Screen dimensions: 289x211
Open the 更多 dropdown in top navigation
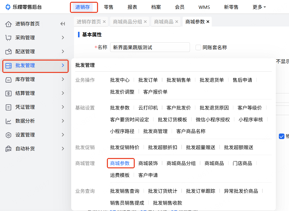[259, 7]
